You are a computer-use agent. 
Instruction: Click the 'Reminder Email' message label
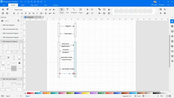click(68, 69)
